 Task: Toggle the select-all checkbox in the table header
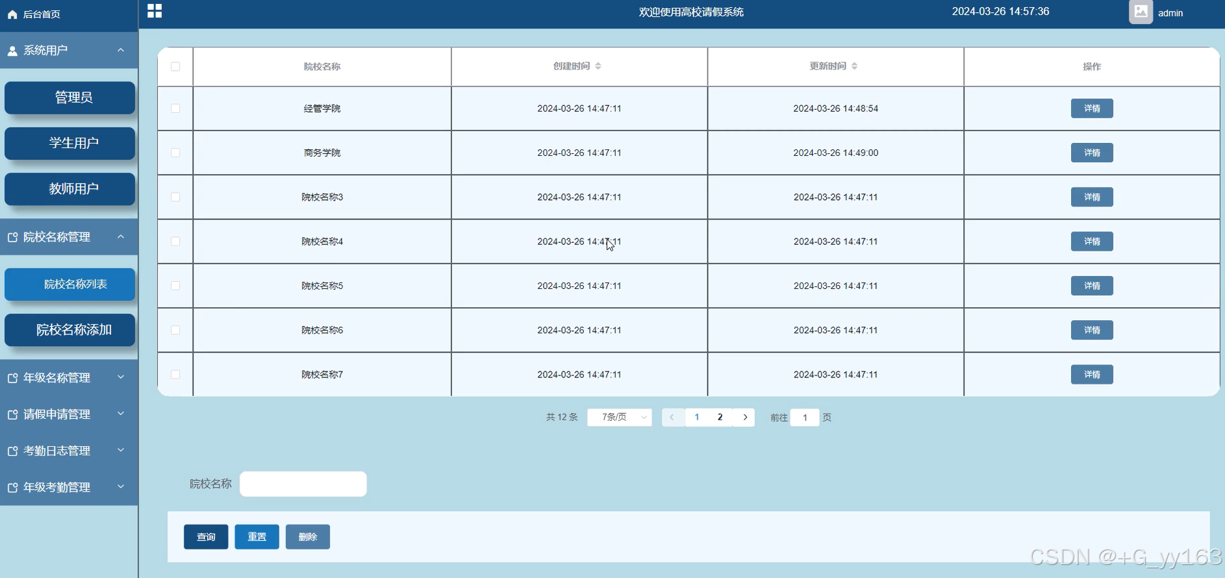175,66
